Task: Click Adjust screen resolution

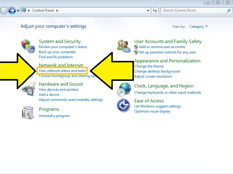Action: [x=153, y=76]
